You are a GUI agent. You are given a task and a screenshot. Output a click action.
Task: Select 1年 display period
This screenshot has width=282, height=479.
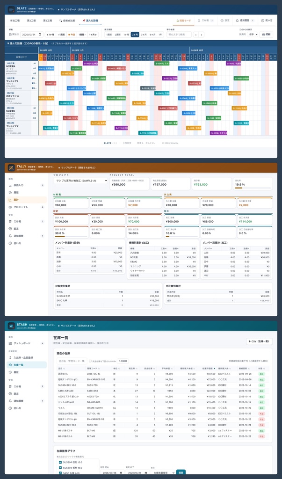(160, 35)
